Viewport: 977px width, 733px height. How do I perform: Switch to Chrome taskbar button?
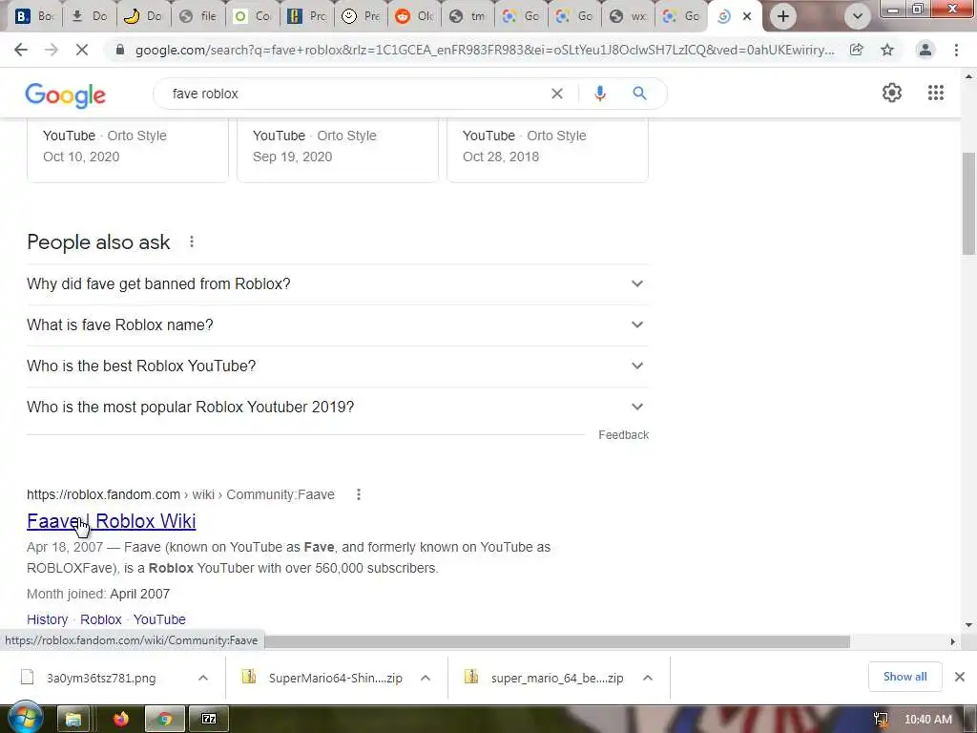(164, 720)
